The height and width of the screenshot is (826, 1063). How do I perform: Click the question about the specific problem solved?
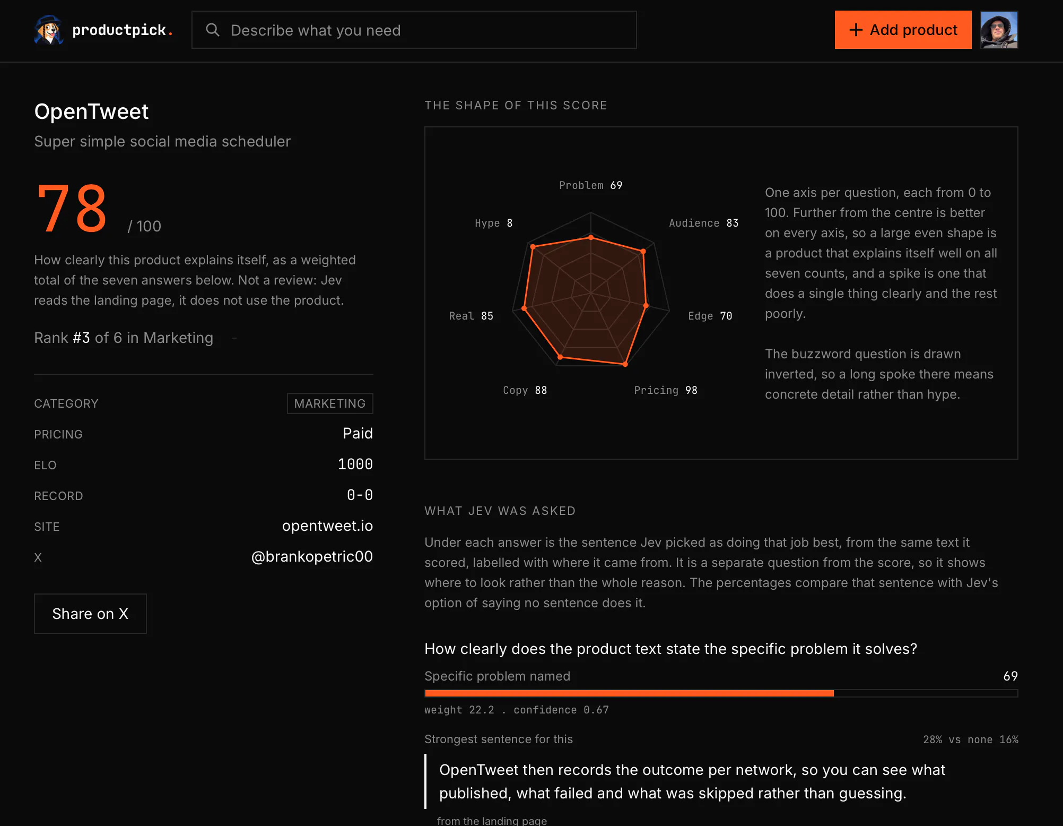pos(670,649)
